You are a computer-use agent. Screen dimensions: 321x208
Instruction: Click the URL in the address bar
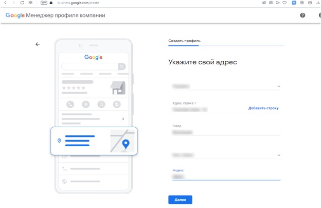point(78,3)
